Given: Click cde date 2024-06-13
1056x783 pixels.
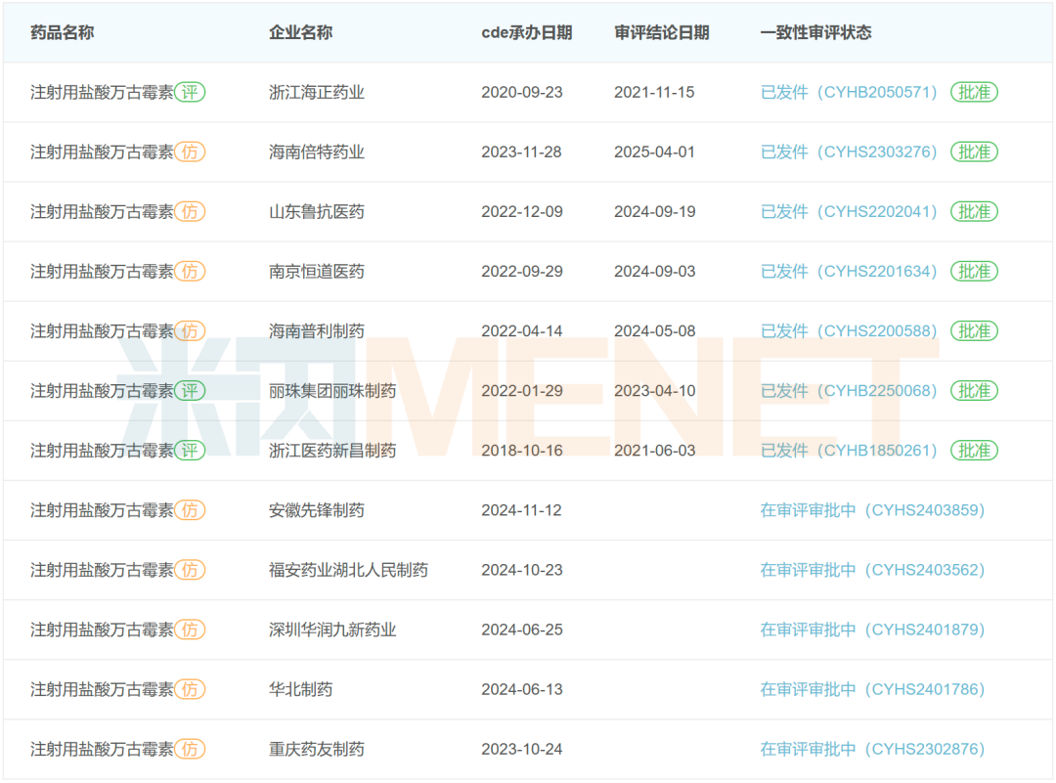Looking at the screenshot, I should tap(522, 689).
